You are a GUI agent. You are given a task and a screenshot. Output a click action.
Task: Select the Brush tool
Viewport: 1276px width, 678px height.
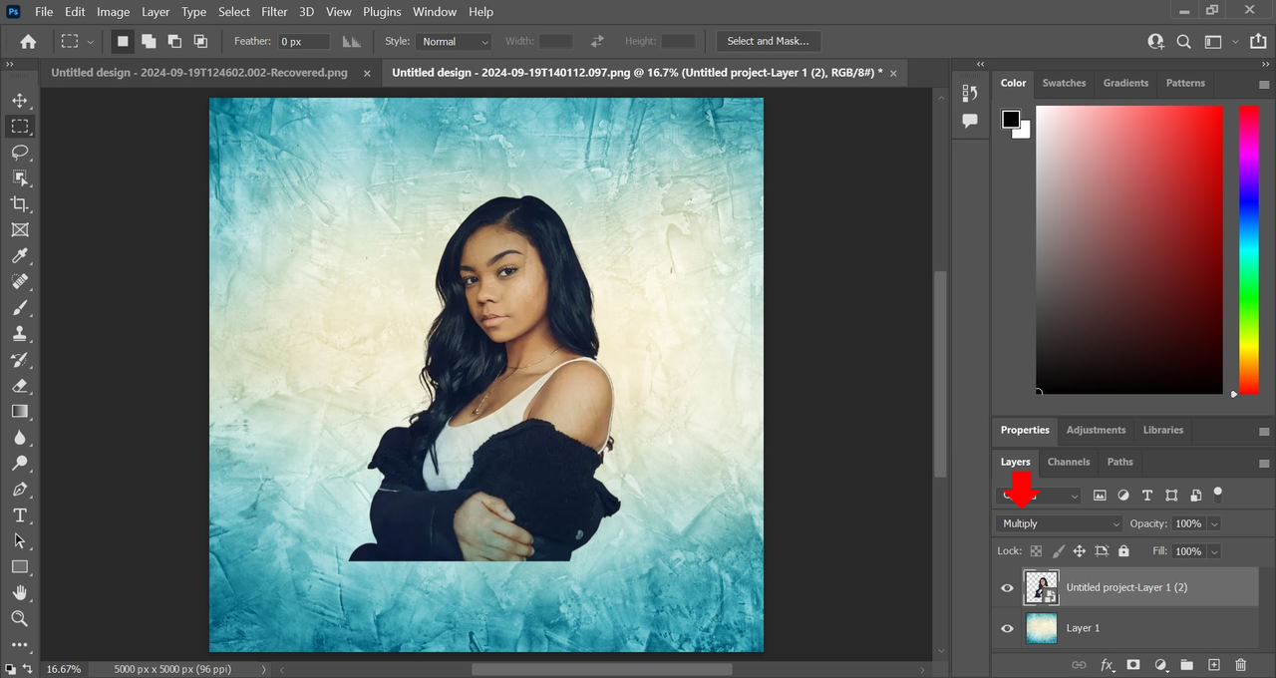pos(19,308)
